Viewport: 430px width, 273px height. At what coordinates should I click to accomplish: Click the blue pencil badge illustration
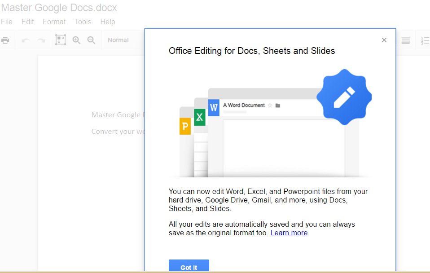(x=344, y=97)
